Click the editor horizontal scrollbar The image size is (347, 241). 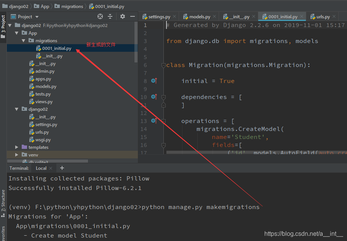click(x=257, y=152)
